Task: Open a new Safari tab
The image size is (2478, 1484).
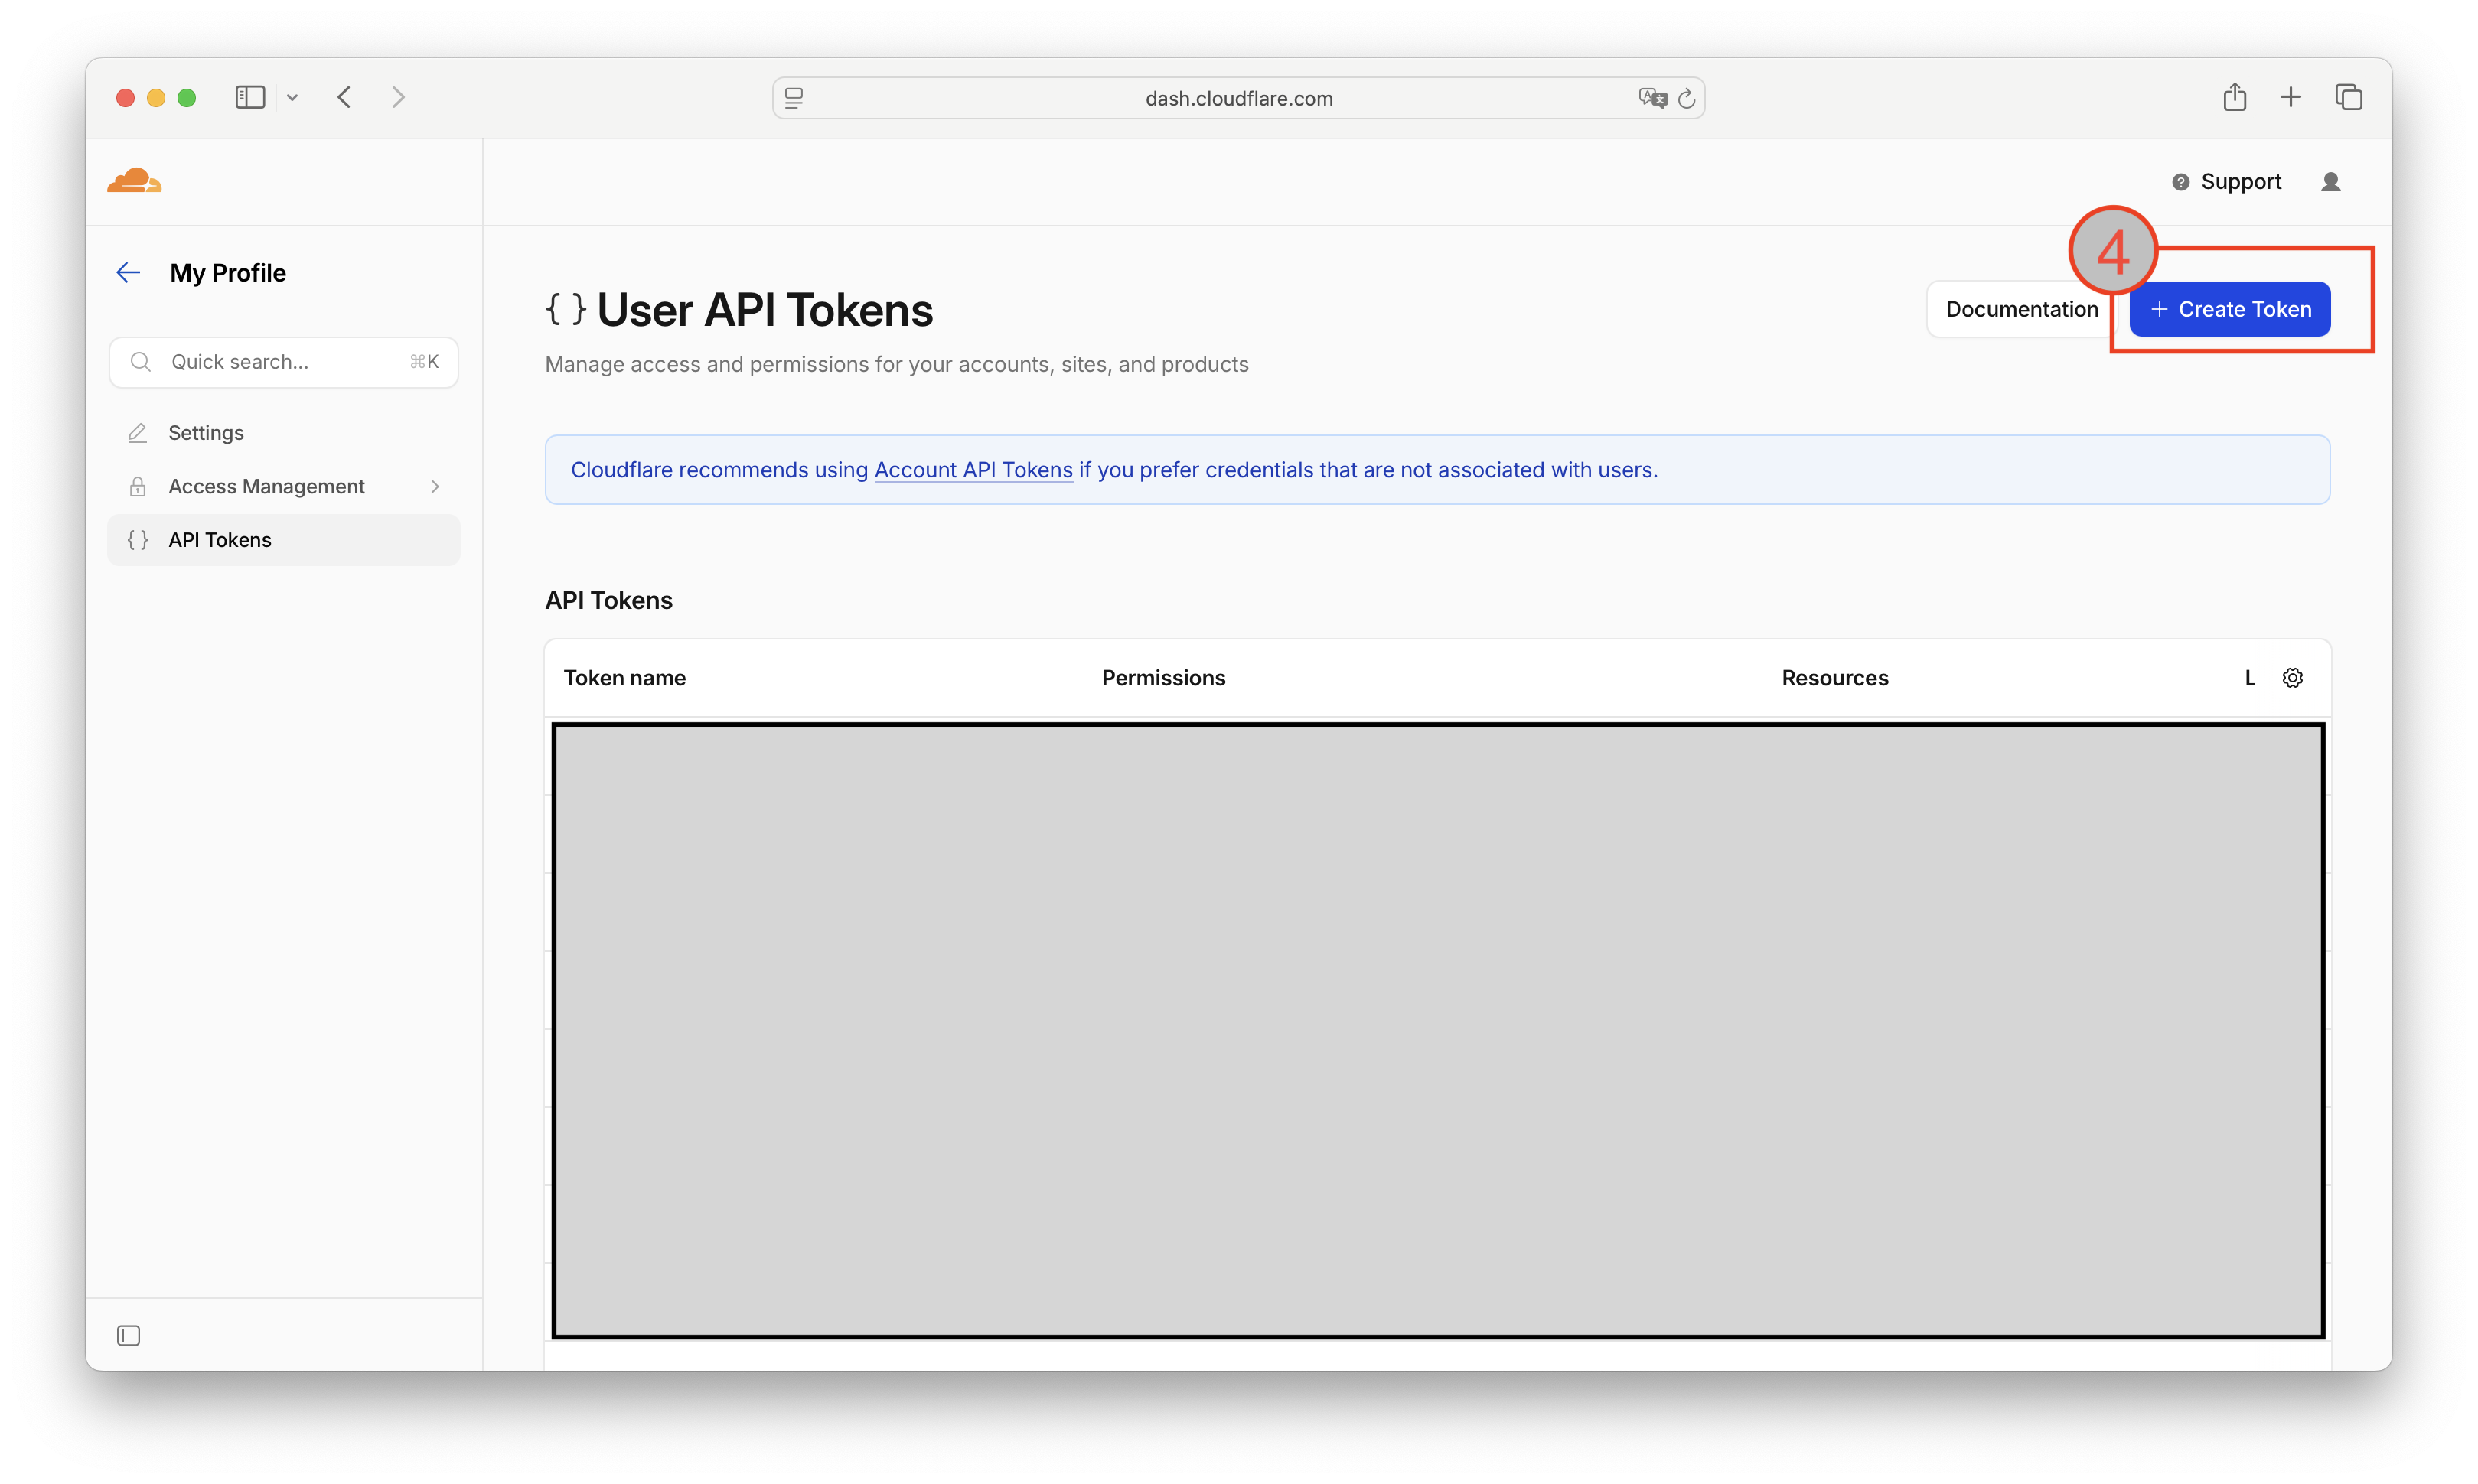Action: click(2291, 97)
